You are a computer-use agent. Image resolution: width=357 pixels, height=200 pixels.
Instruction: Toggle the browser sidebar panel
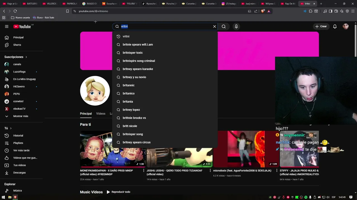pyautogui.click(x=331, y=11)
